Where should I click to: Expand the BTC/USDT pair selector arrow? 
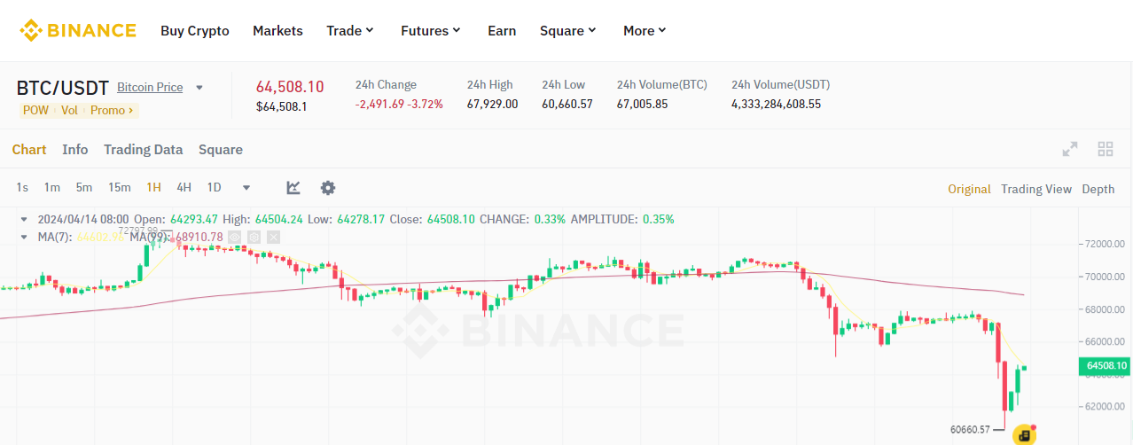click(x=199, y=88)
